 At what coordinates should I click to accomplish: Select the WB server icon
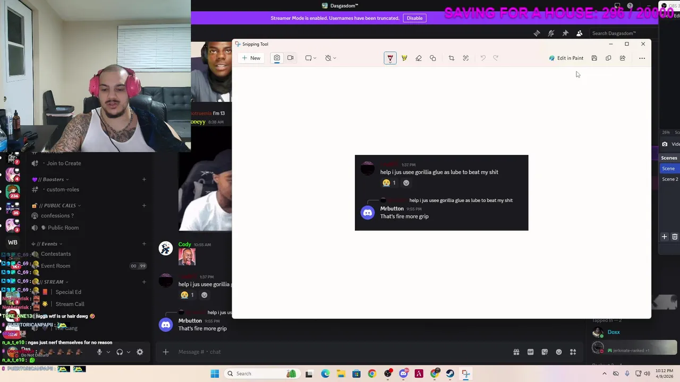click(x=13, y=242)
